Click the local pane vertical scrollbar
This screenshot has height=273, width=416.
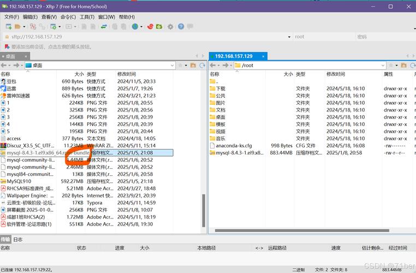[x=204, y=211]
